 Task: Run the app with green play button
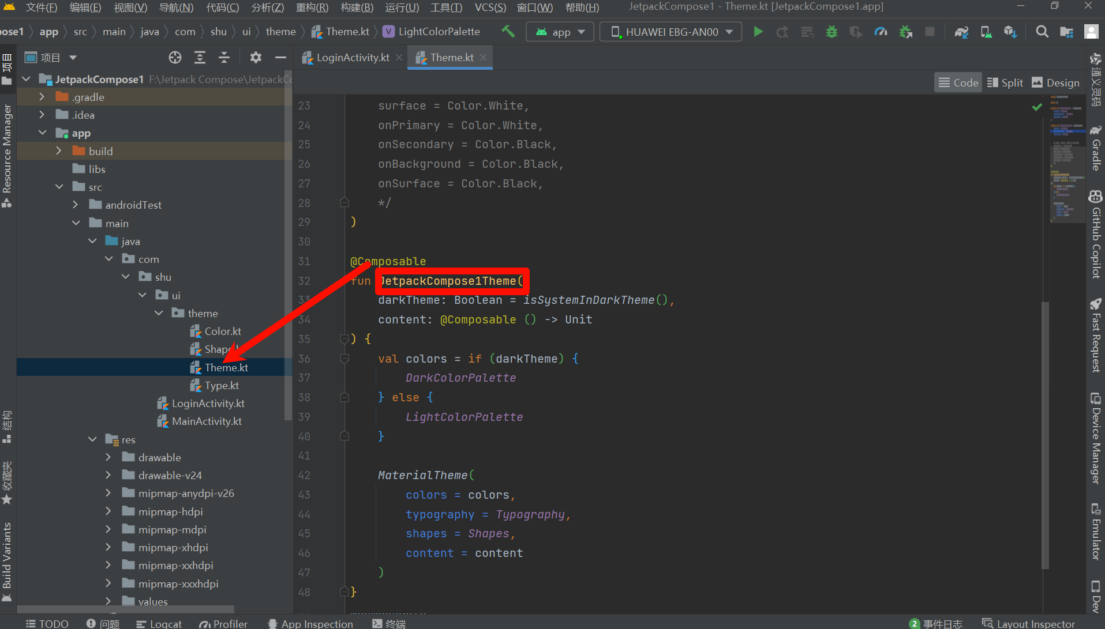pos(758,32)
